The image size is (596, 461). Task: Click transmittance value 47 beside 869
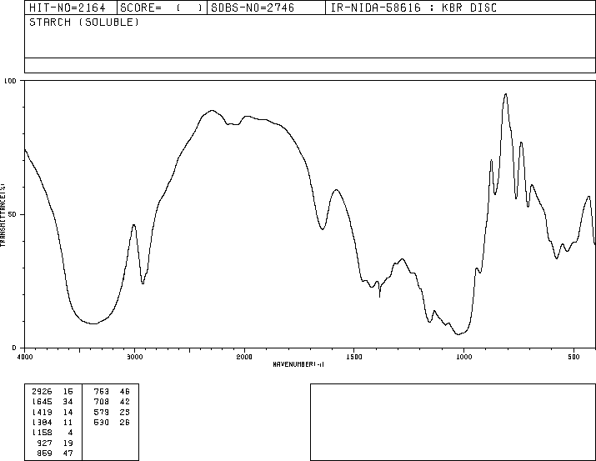tap(68, 453)
